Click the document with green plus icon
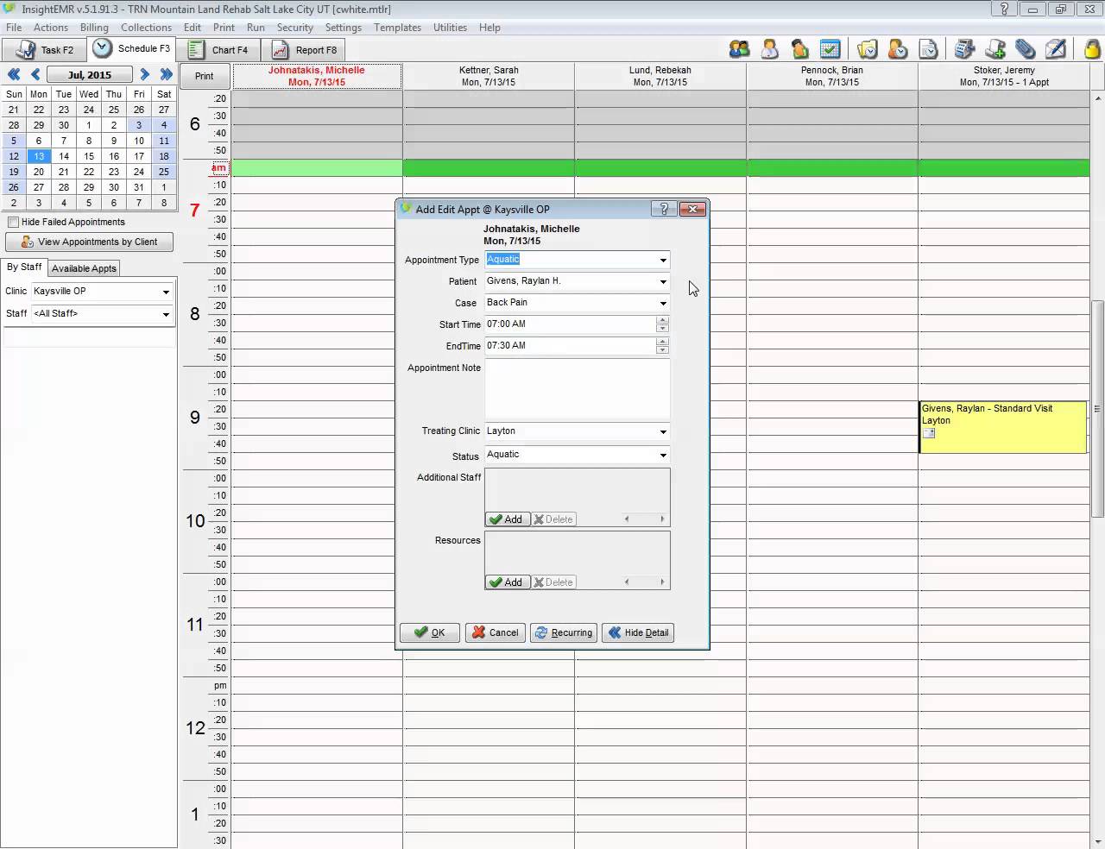Image resolution: width=1105 pixels, height=849 pixels. [995, 49]
